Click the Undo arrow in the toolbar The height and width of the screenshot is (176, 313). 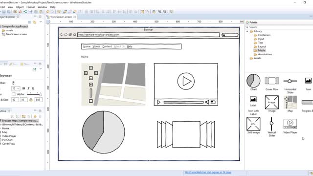coord(47,12)
